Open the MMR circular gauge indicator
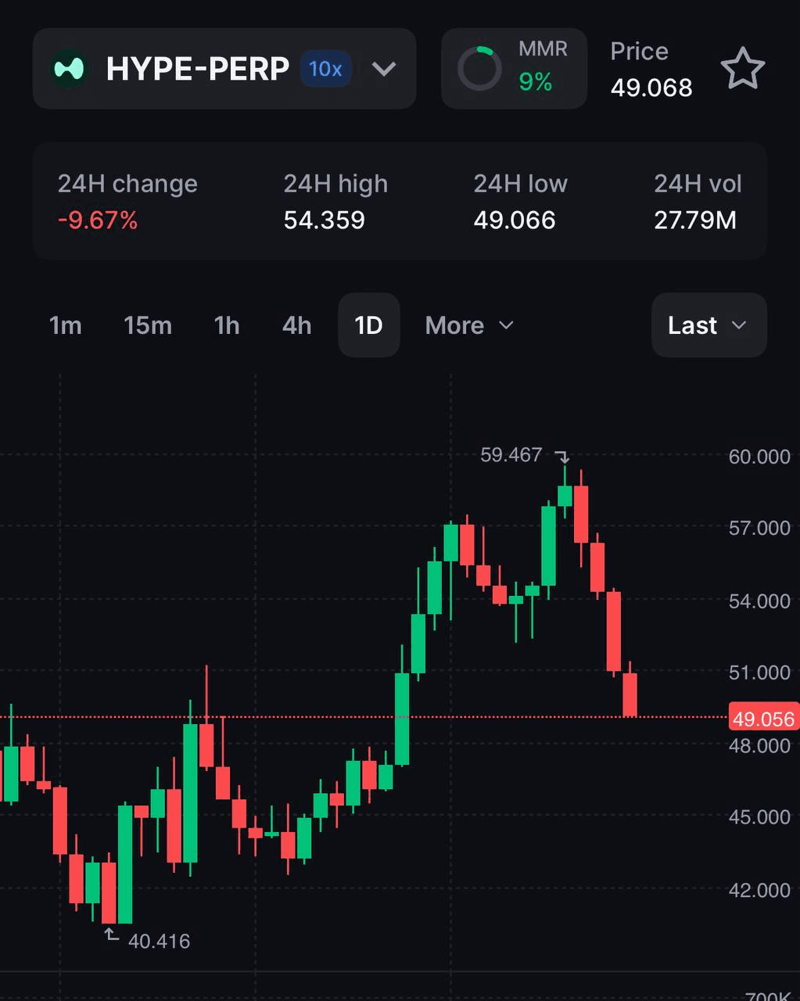The width and height of the screenshot is (800, 1001). point(479,69)
